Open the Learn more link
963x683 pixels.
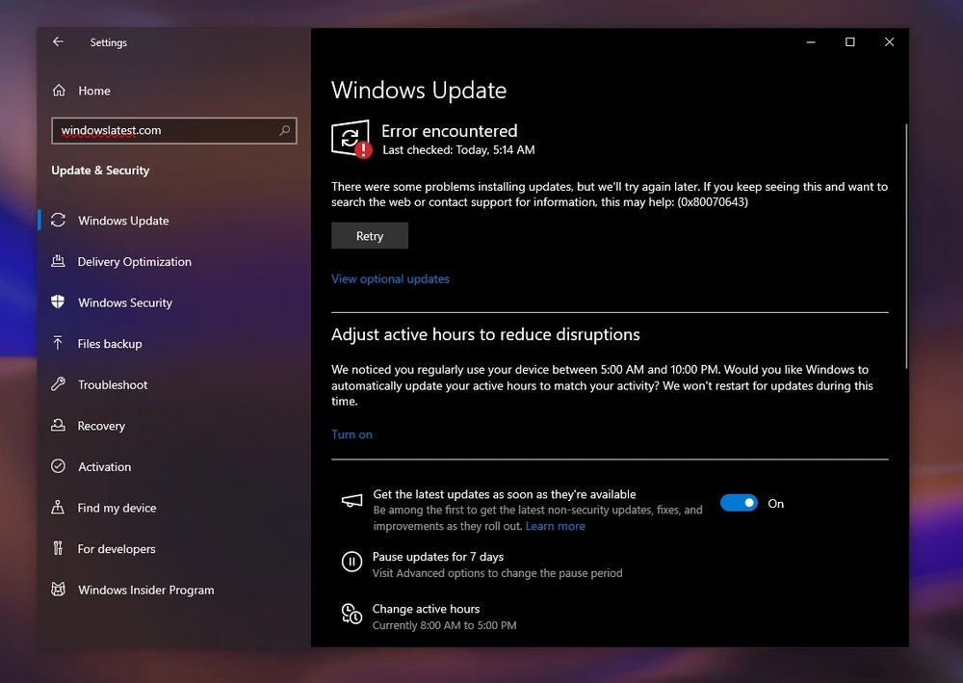point(555,525)
